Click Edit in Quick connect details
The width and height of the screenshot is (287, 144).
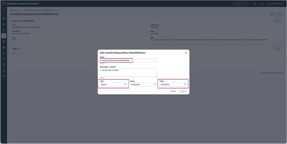278,21
